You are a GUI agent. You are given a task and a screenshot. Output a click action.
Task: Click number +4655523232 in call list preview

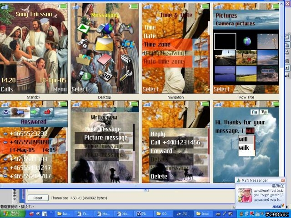coord(29,134)
